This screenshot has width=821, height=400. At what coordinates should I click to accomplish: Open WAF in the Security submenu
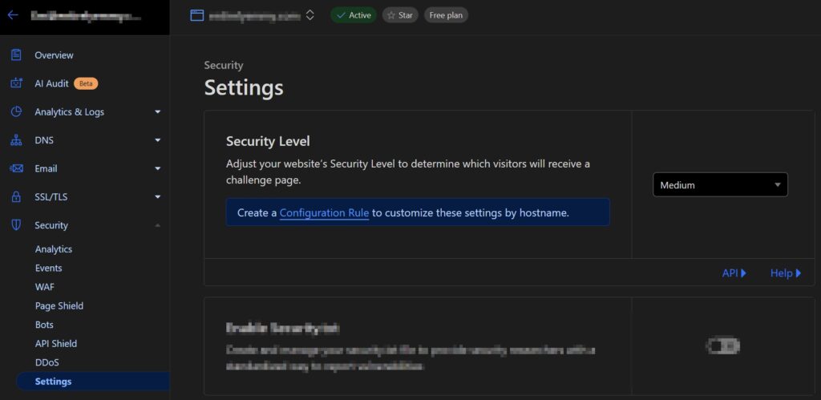coord(45,287)
